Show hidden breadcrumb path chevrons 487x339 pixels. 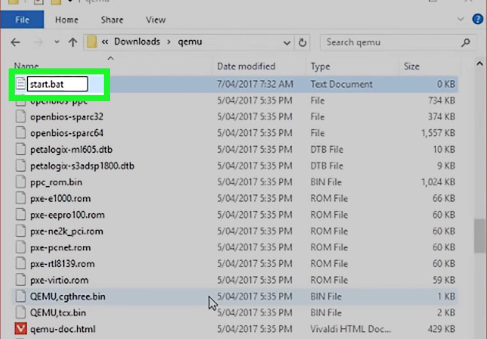click(105, 42)
